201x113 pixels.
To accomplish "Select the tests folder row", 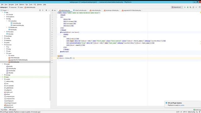I will click(x=25, y=77).
